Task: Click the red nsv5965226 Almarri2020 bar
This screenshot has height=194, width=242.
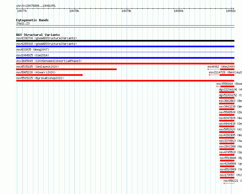Action: (x=49, y=75)
